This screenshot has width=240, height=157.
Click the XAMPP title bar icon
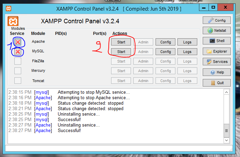[9, 9]
